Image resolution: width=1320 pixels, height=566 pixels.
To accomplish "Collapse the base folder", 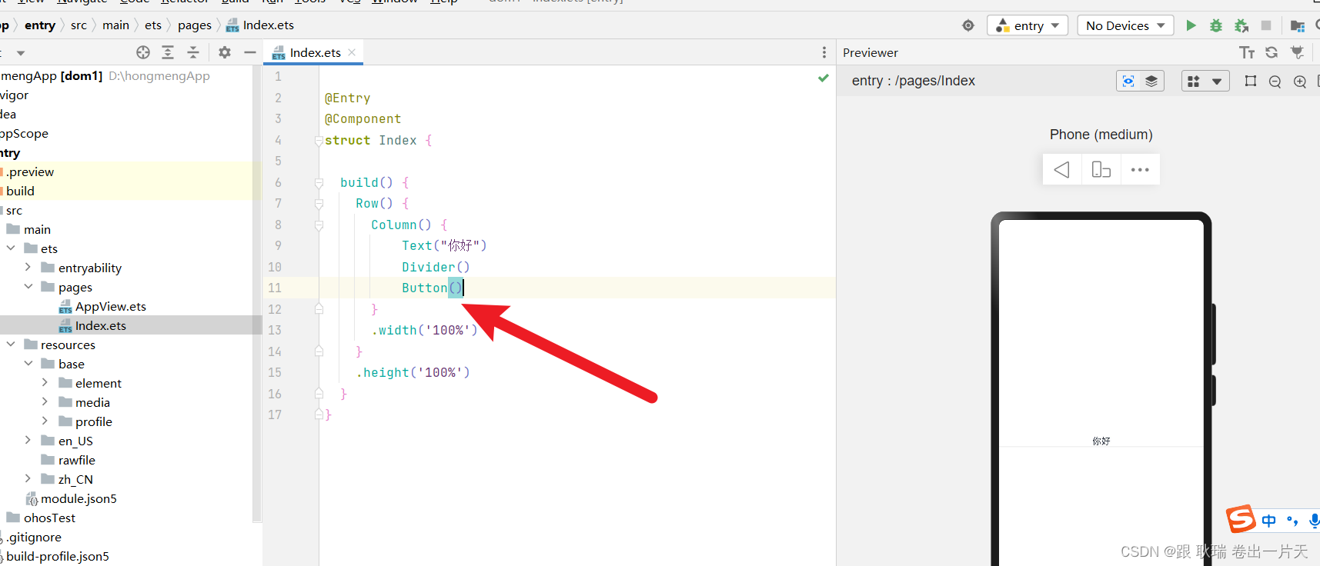I will (28, 363).
